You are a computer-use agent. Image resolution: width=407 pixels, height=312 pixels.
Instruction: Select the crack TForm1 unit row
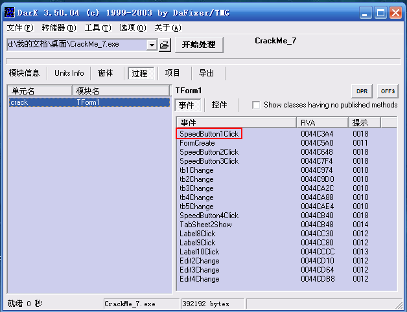[89, 102]
